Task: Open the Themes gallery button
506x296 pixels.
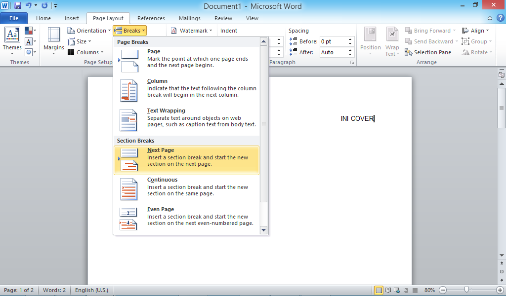Action: click(12, 40)
